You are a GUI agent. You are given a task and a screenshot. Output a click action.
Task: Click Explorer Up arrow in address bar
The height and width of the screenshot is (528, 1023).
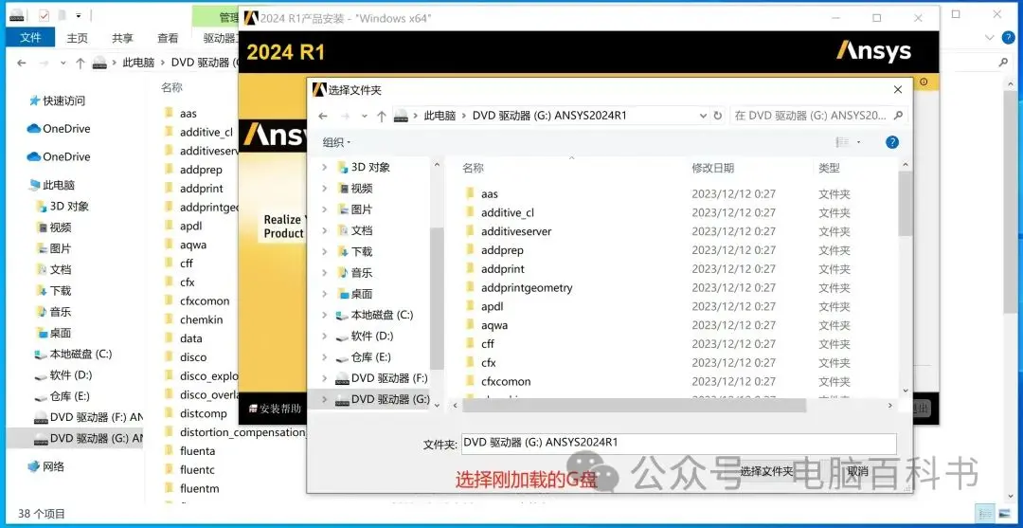tap(81, 63)
